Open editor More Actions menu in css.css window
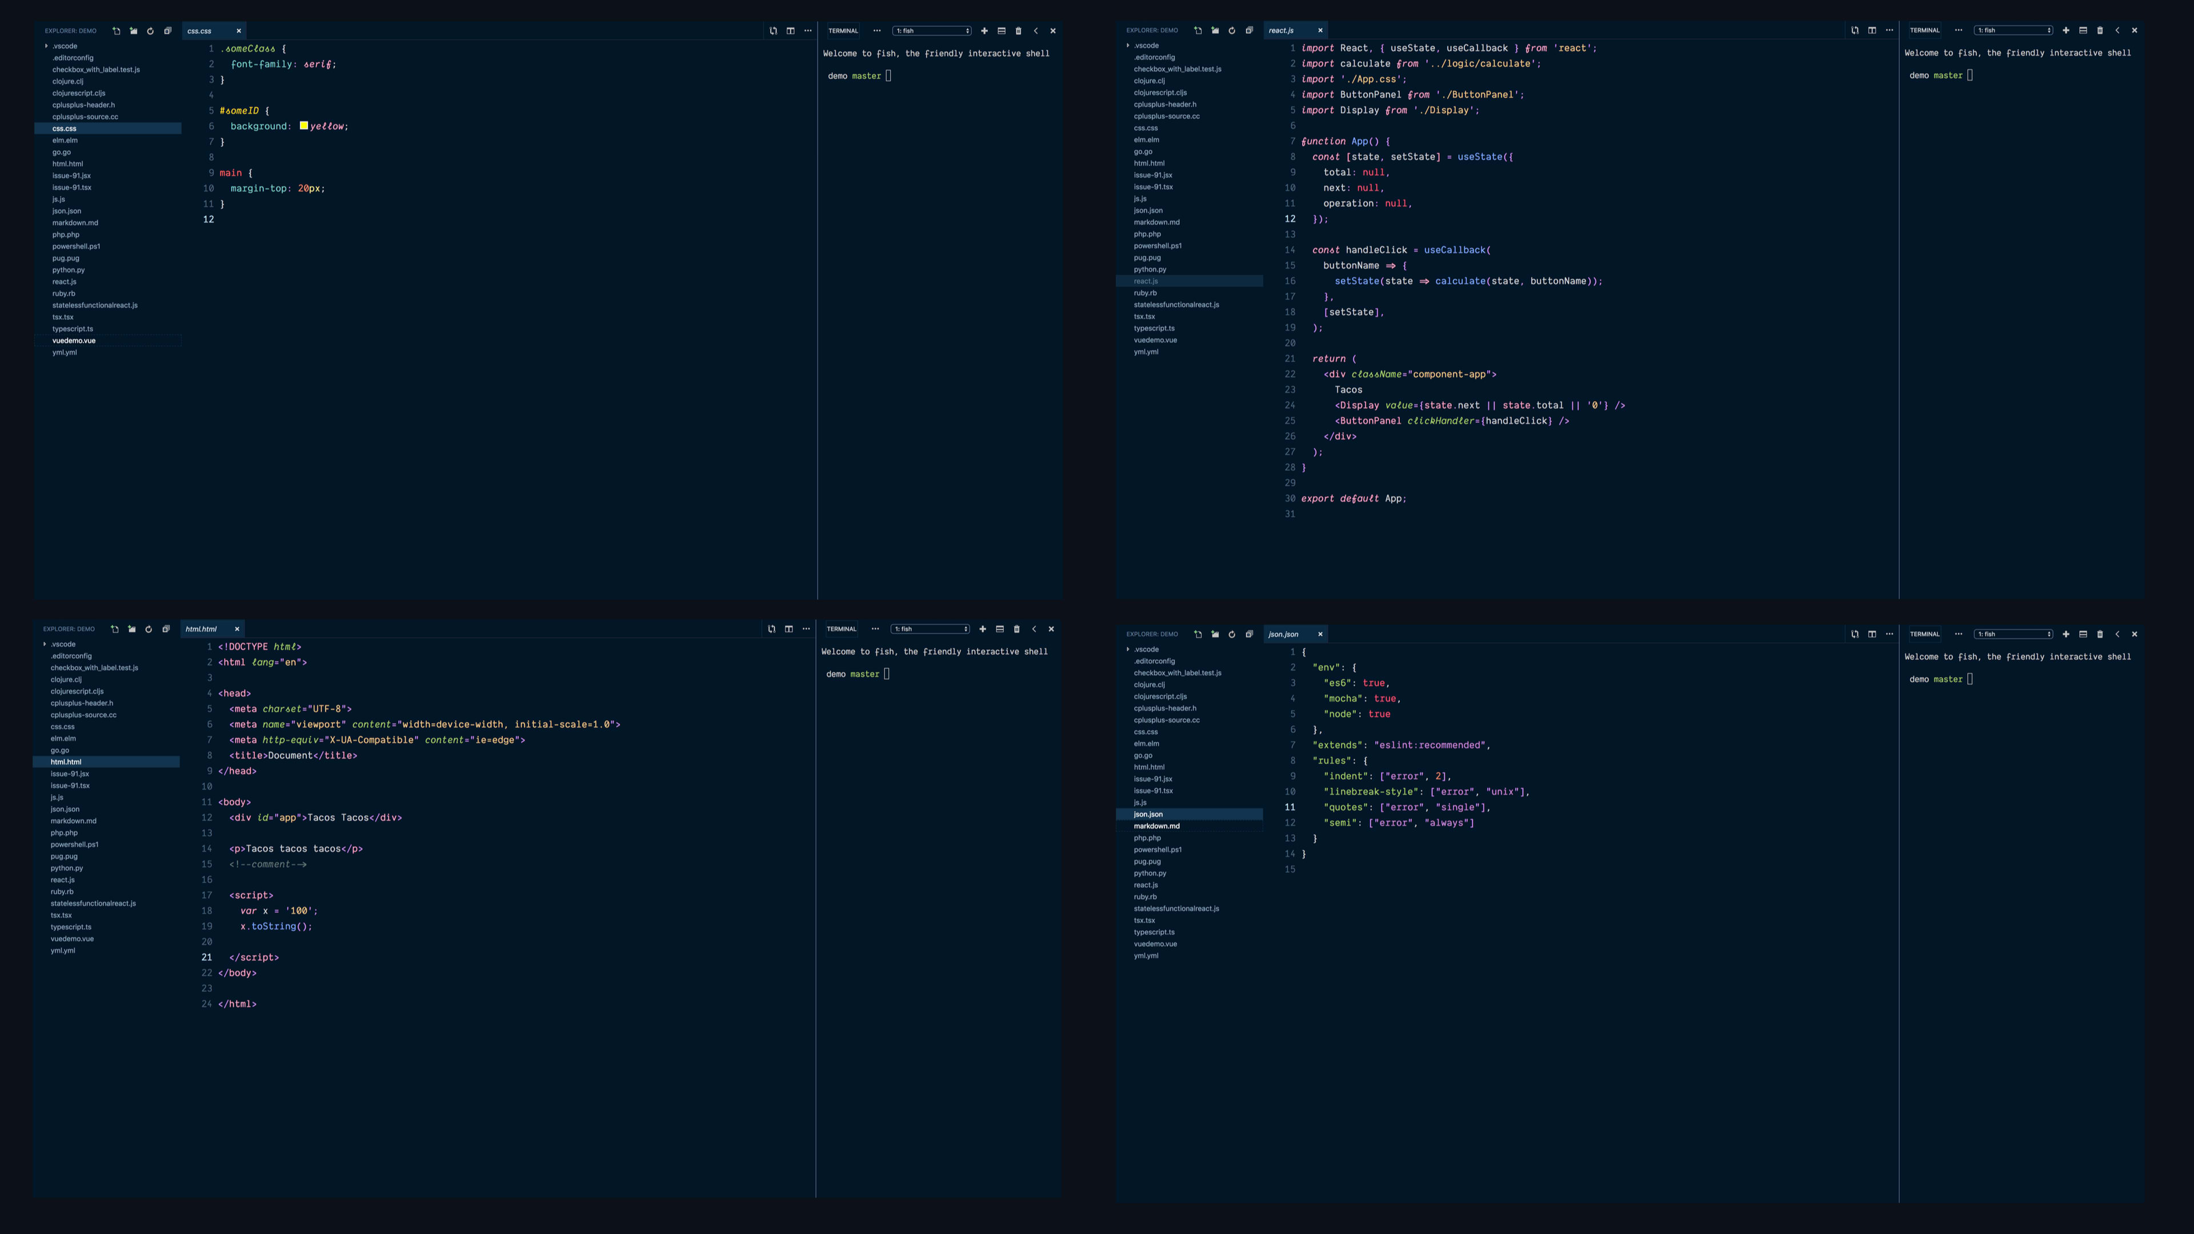The width and height of the screenshot is (2194, 1234). [807, 31]
